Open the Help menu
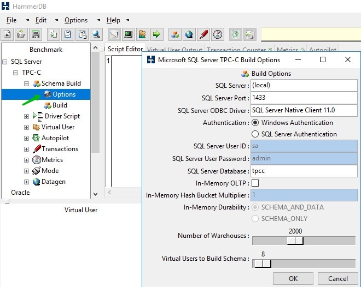The image size is (361, 287). click(113, 20)
